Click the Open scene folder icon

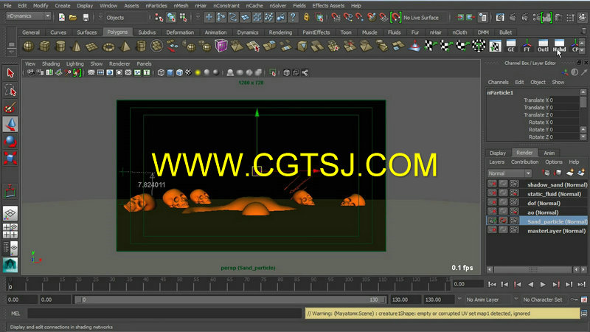73,17
